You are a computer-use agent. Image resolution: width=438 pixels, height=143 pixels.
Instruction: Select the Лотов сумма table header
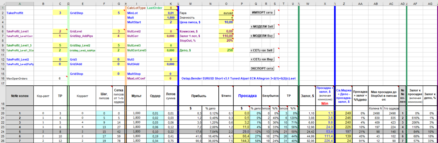click(170, 96)
